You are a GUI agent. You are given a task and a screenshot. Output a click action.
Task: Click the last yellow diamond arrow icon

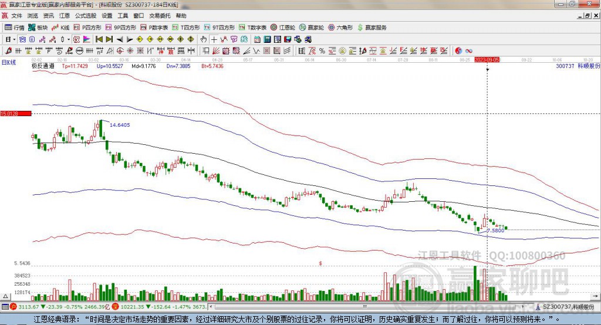(x=191, y=39)
